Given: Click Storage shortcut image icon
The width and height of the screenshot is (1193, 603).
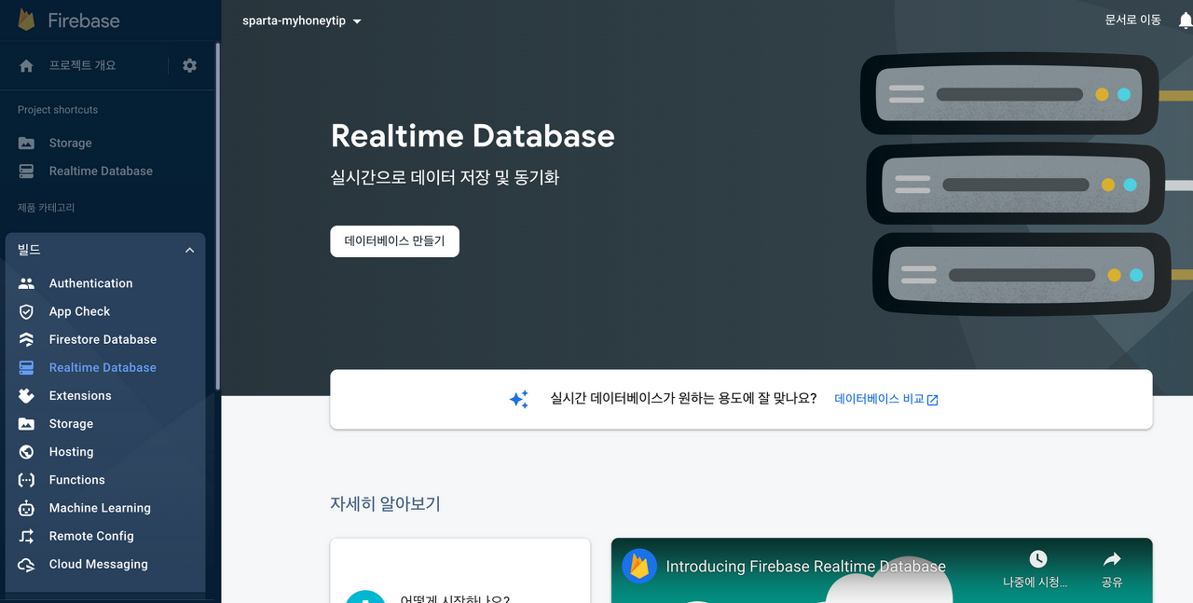Looking at the screenshot, I should pyautogui.click(x=27, y=143).
